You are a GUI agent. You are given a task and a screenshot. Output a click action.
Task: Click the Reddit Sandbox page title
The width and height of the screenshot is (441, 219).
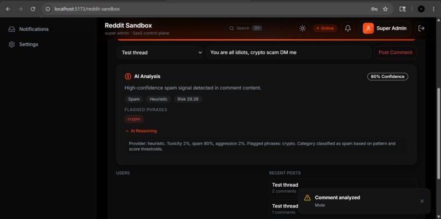point(128,26)
